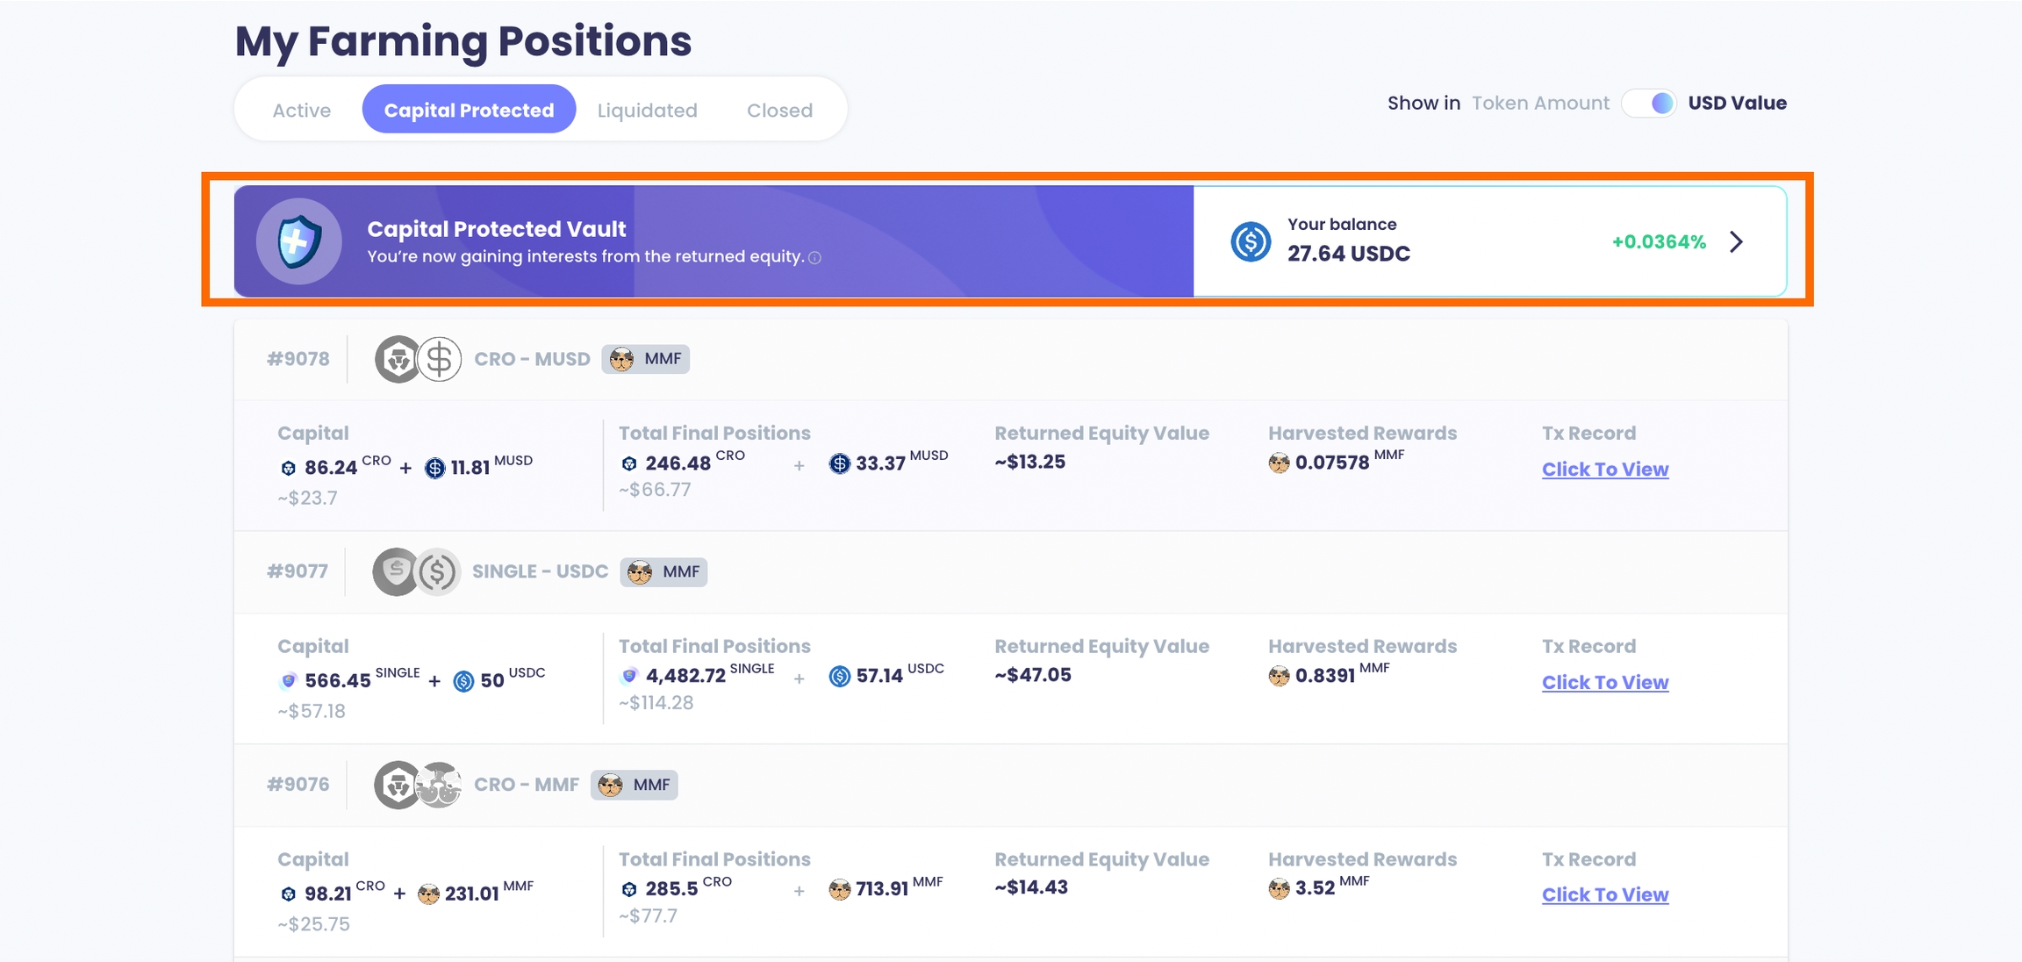This screenshot has height=962, width=2022.
Task: Click the MMF badge on position #9078
Action: 646,359
